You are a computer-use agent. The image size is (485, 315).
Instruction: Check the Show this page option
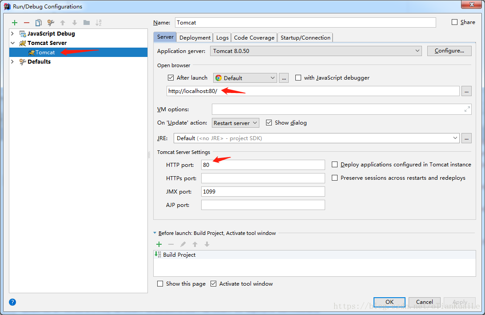pos(160,284)
